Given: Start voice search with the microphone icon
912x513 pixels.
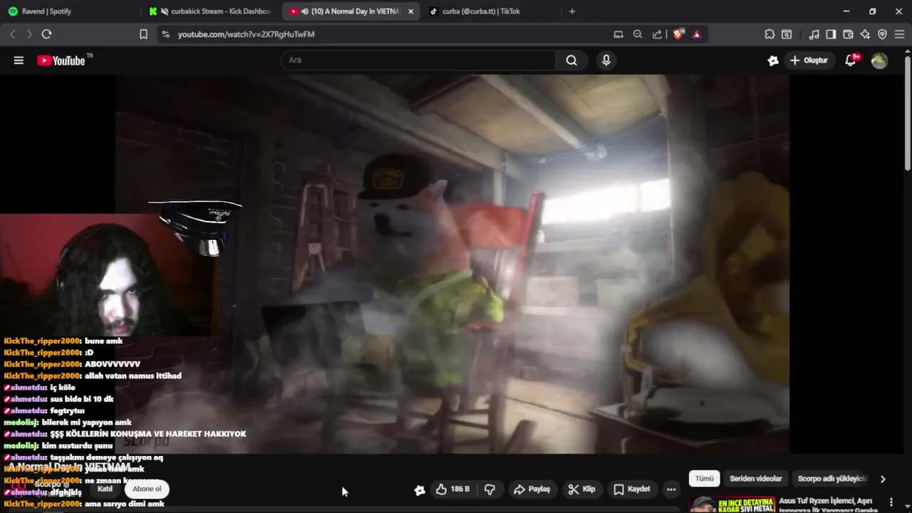Looking at the screenshot, I should [x=606, y=61].
